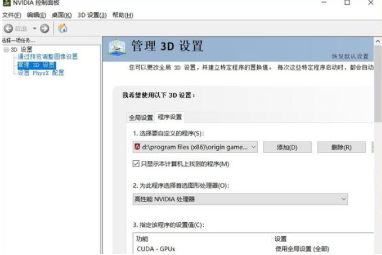Collapse the 3D 设置 tree node

(6, 50)
